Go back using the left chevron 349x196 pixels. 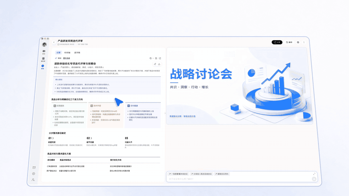click(x=54, y=42)
